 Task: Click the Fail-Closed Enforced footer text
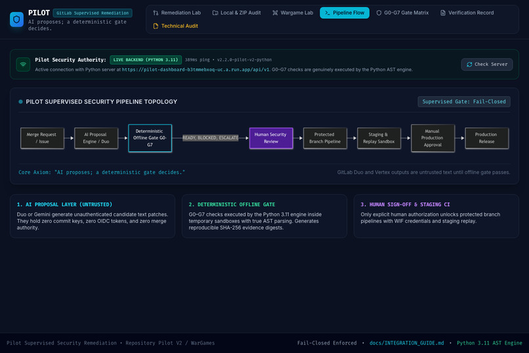pyautogui.click(x=327, y=343)
